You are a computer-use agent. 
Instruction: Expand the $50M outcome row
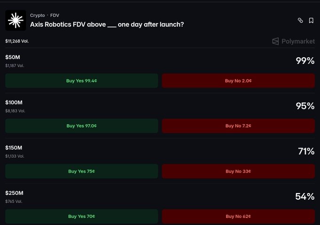coord(160,61)
